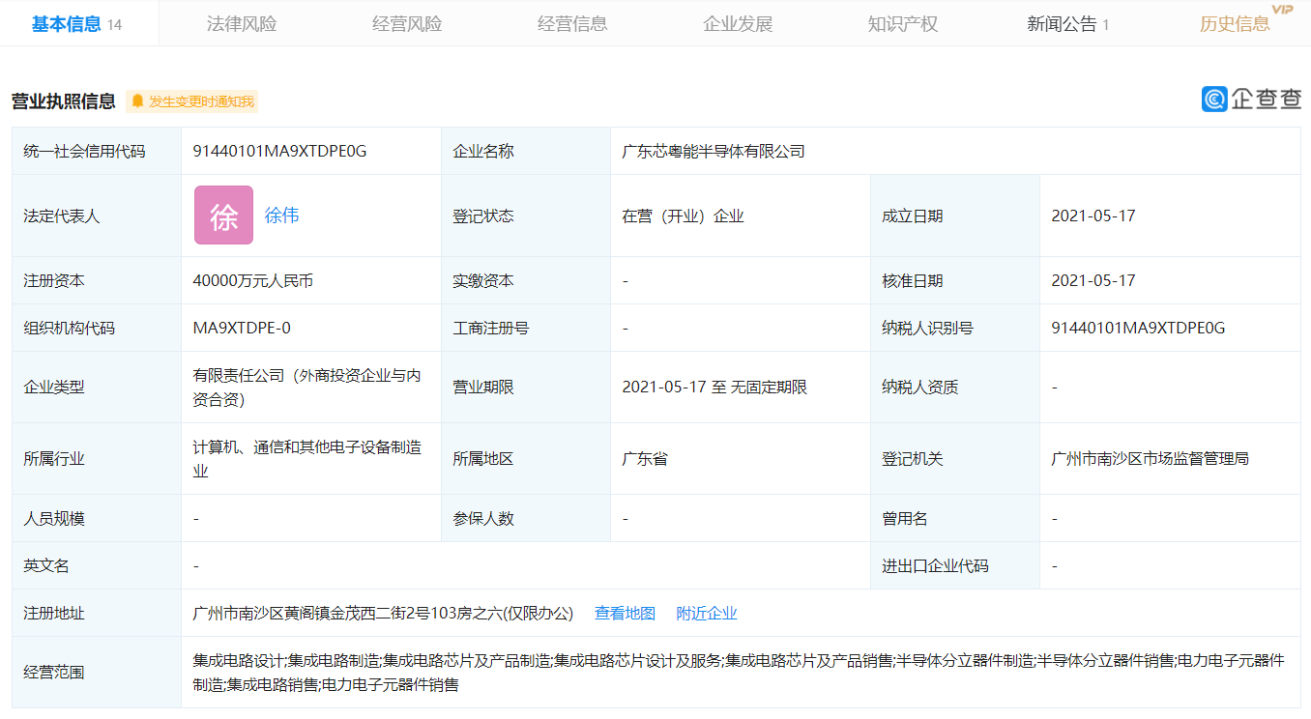The height and width of the screenshot is (719, 1311).
Task: Click the 营业执照信息 section heading
Action: coord(64,101)
